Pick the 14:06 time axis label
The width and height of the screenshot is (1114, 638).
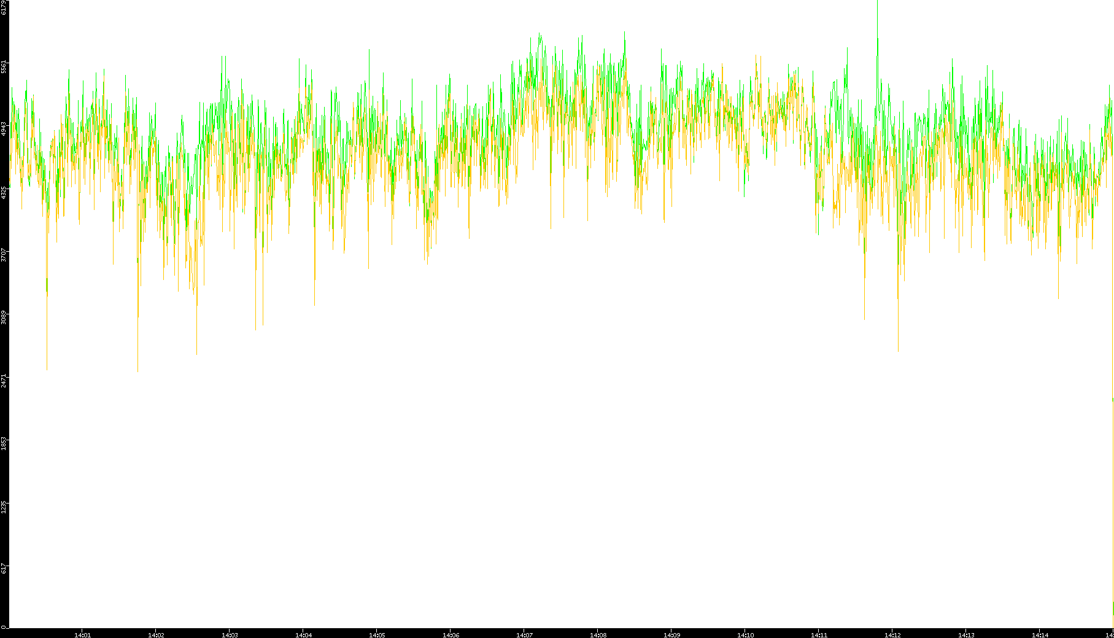(x=451, y=635)
